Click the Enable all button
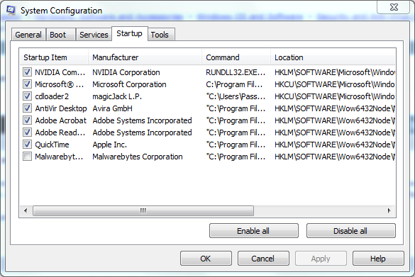Image resolution: width=415 pixels, height=277 pixels. tap(253, 231)
